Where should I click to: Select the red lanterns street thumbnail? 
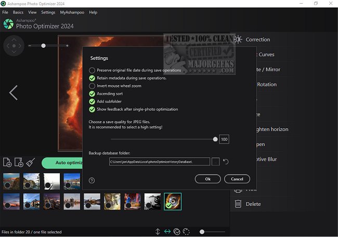133,202
